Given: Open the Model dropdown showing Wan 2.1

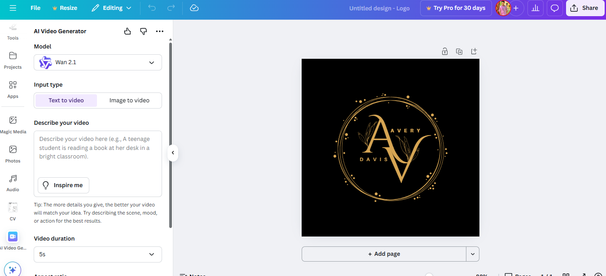Looking at the screenshot, I should coord(97,62).
